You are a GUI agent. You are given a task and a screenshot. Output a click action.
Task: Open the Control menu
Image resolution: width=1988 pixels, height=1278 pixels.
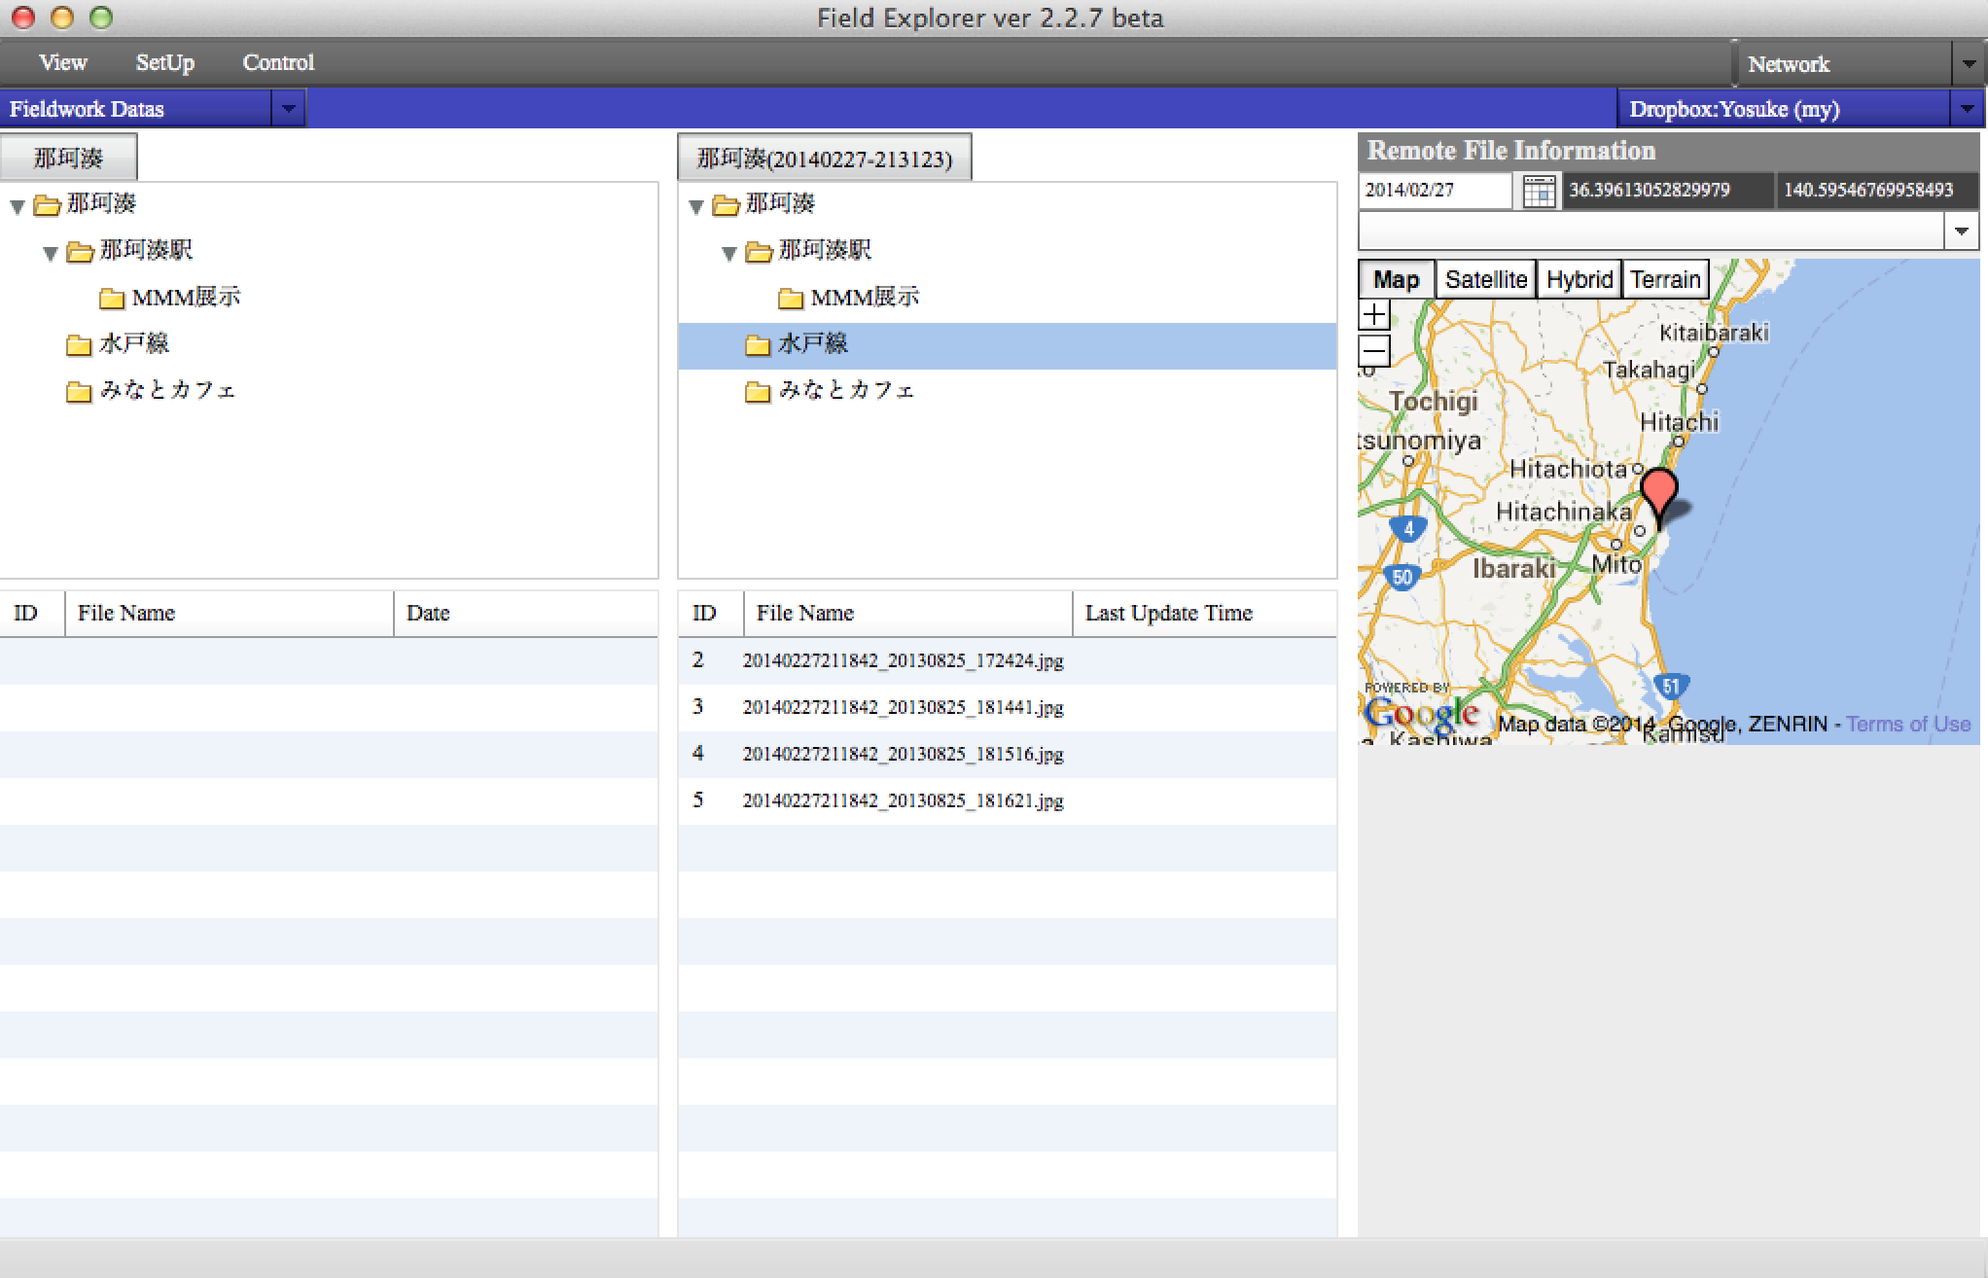(x=278, y=63)
